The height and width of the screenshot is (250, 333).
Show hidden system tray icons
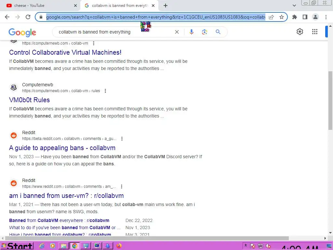tap(246, 245)
